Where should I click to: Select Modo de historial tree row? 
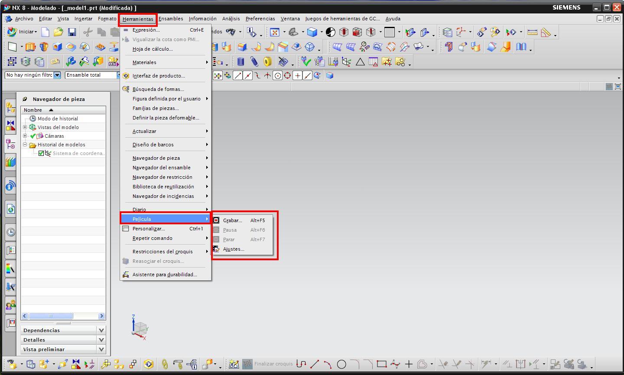coord(63,119)
